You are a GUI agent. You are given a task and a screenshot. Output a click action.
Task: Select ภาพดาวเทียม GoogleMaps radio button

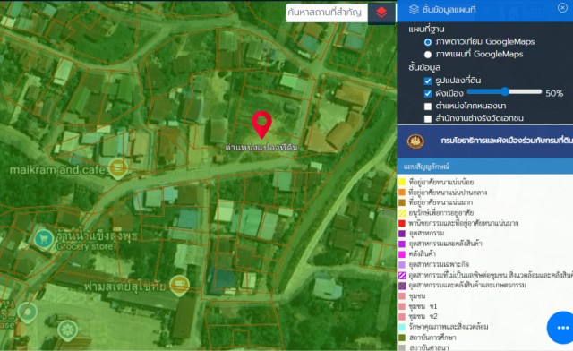pos(428,42)
